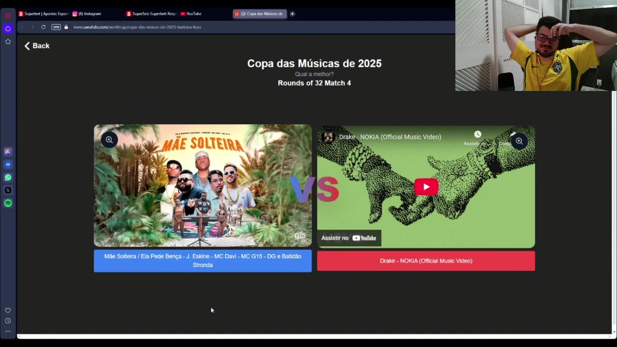The width and height of the screenshot is (617, 347).
Task: Open sidebar setup three-dots menu
Action: click(8, 331)
